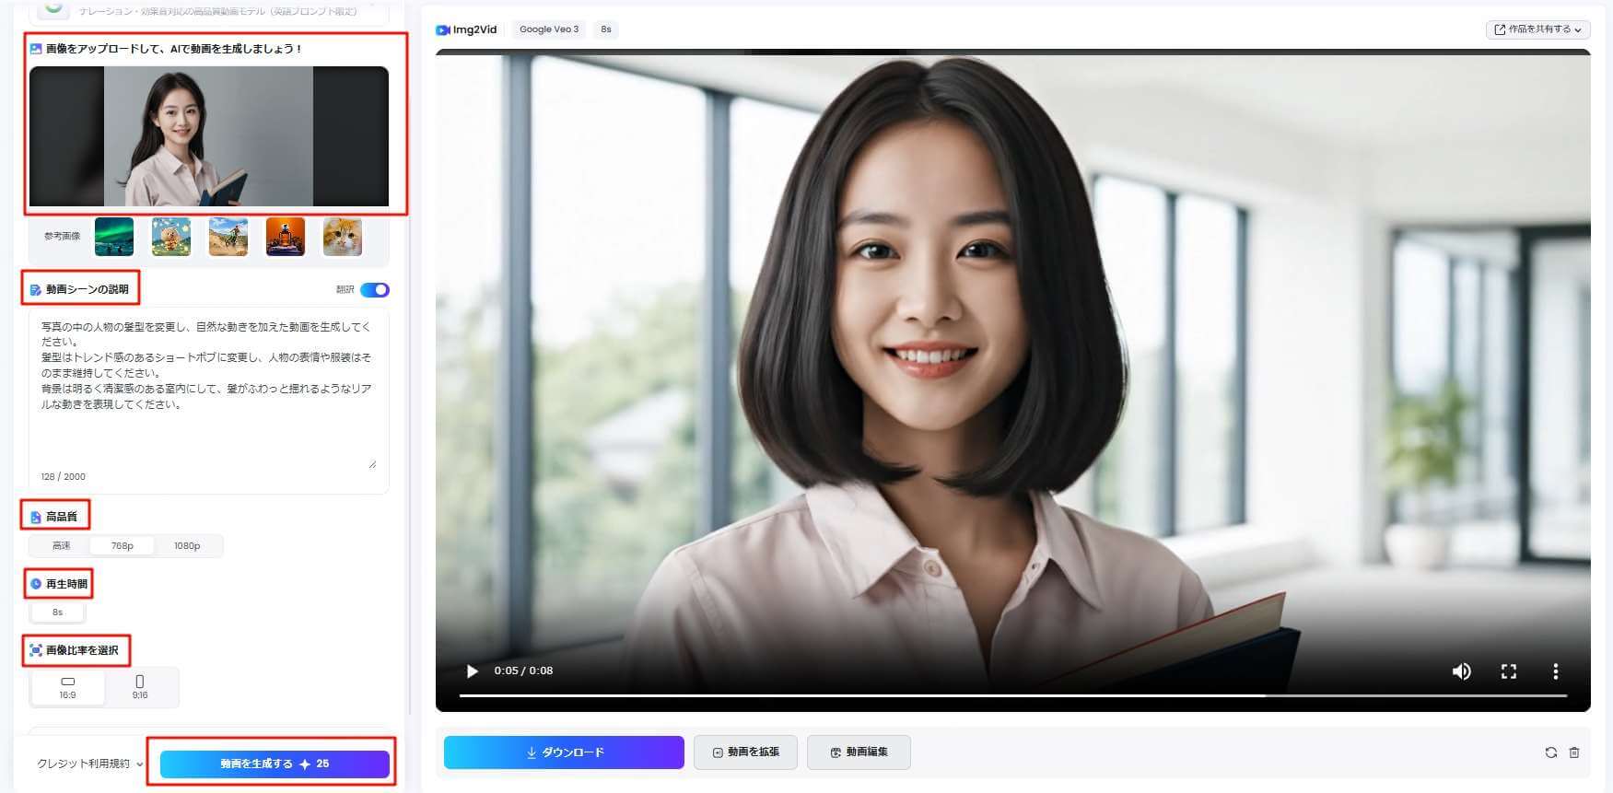Play the generated video

tap(473, 671)
